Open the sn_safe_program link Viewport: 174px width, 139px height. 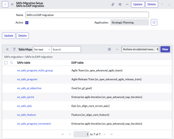coord(27,79)
